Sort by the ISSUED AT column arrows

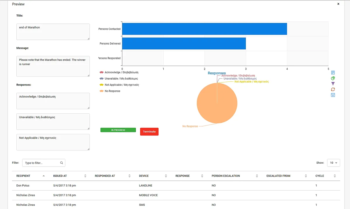85,176
